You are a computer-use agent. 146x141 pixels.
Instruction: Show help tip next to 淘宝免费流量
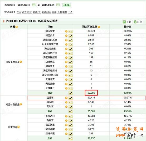[21, 62]
